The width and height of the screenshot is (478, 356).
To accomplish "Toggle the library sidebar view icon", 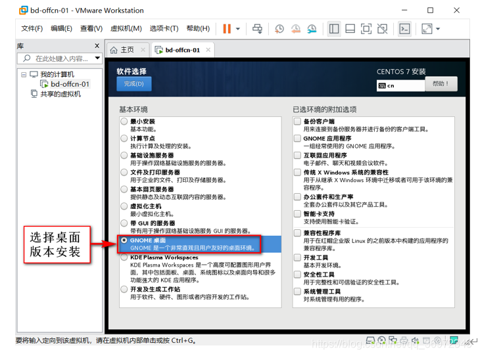I will click(334, 29).
